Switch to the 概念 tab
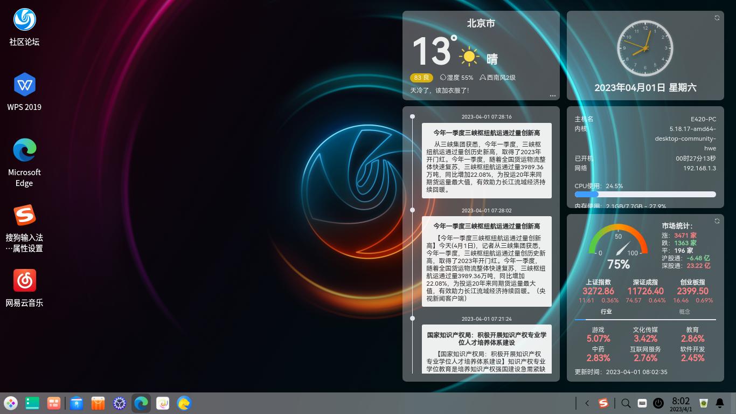This screenshot has width=736, height=414. pyautogui.click(x=684, y=312)
